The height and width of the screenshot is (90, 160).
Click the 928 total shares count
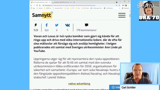[x=36, y=30]
